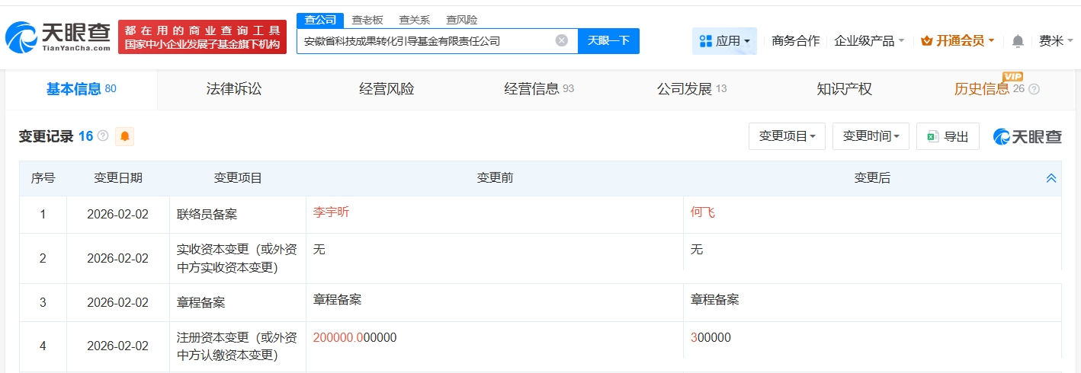1081x373 pixels.
Task: Click the orange change-record alert bell icon
Action: click(124, 137)
